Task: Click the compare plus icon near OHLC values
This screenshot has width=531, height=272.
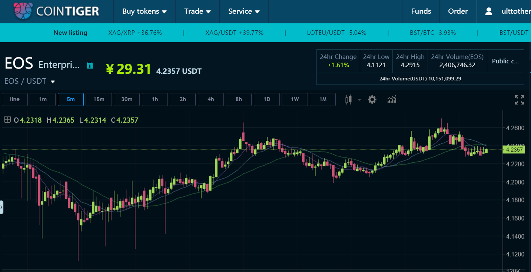Action: click(7, 120)
